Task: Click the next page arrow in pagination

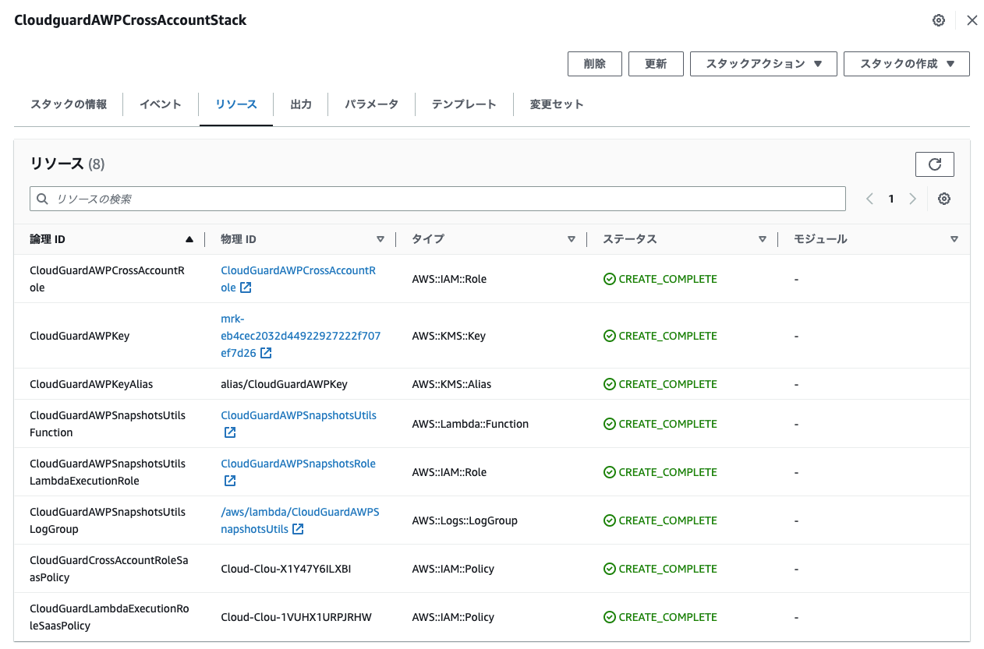Action: (x=912, y=199)
